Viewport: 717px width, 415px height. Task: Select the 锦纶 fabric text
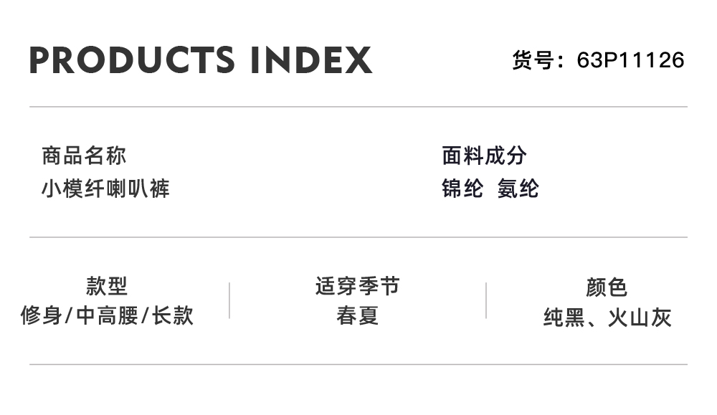[x=462, y=189]
